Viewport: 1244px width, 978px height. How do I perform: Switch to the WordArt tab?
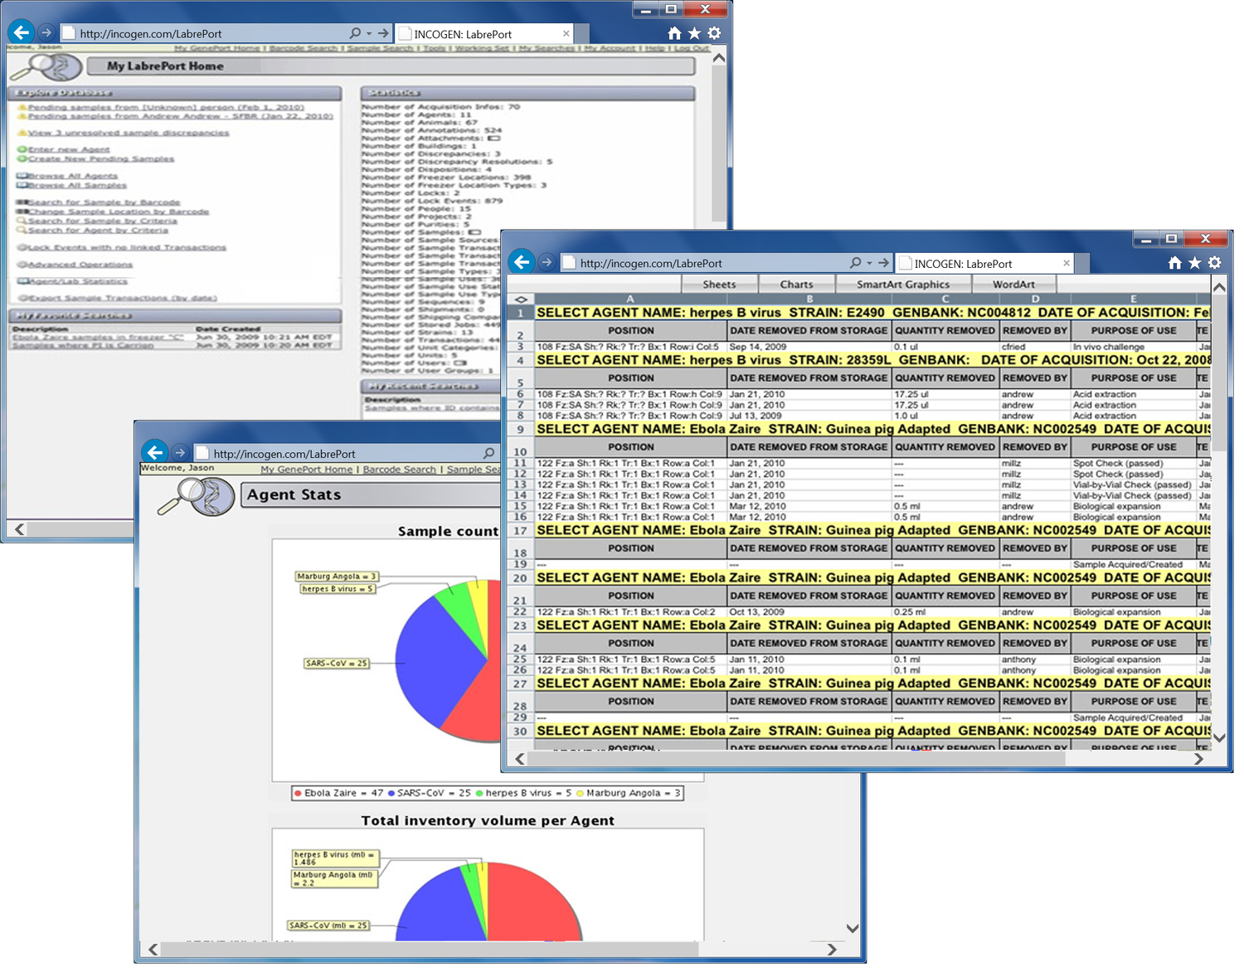pos(1016,284)
